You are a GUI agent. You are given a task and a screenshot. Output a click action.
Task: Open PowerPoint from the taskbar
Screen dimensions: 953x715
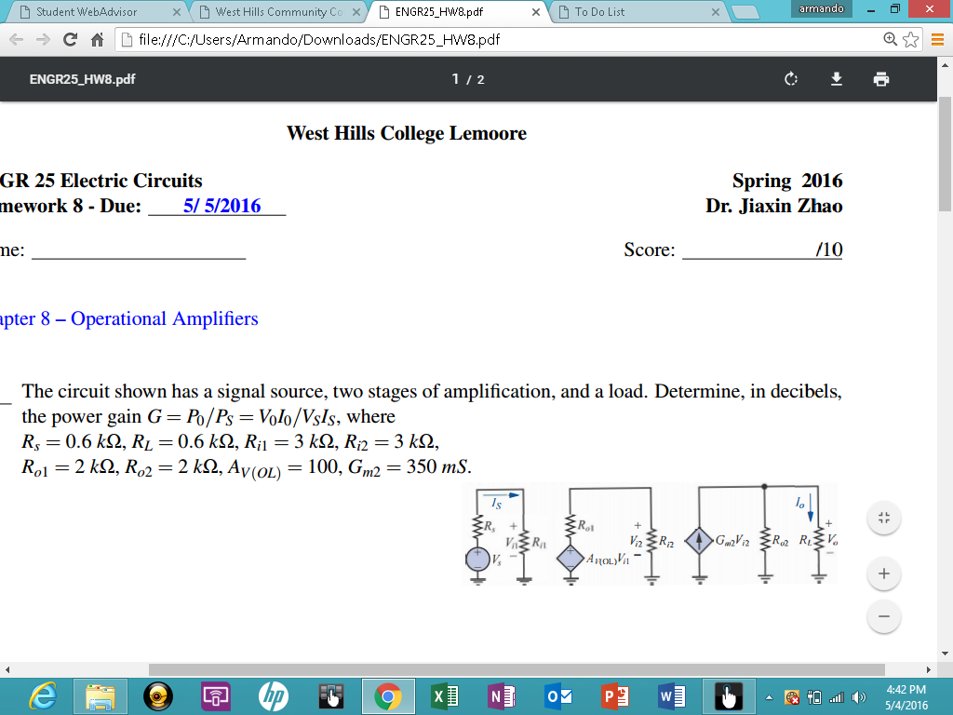click(x=615, y=696)
